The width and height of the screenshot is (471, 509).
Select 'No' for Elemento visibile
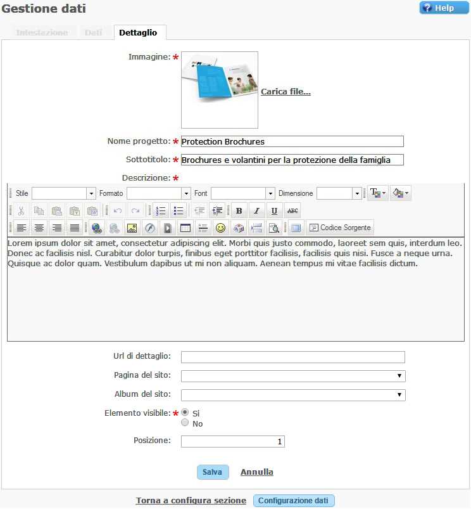(x=185, y=423)
